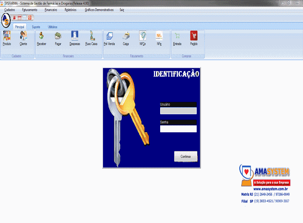The width and height of the screenshot is (303, 223).
Task: Switch to the Suporte ribbon tab
Action: 36,27
